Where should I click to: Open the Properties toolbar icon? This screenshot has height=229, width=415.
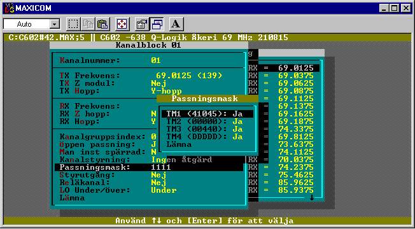142,24
